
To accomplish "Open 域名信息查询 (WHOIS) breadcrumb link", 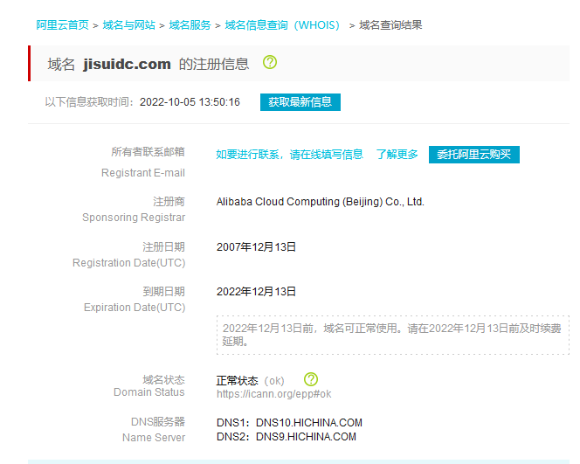I will [x=282, y=25].
